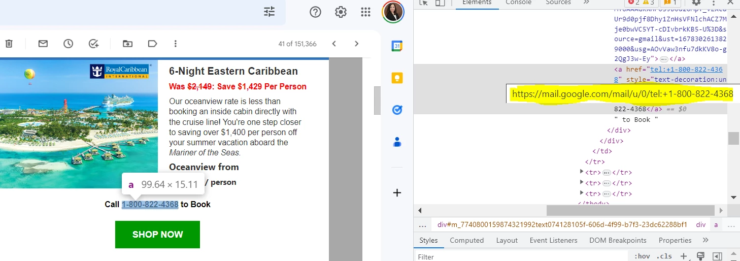Select DOM Breakpoints tab
The image size is (740, 261).
point(618,240)
